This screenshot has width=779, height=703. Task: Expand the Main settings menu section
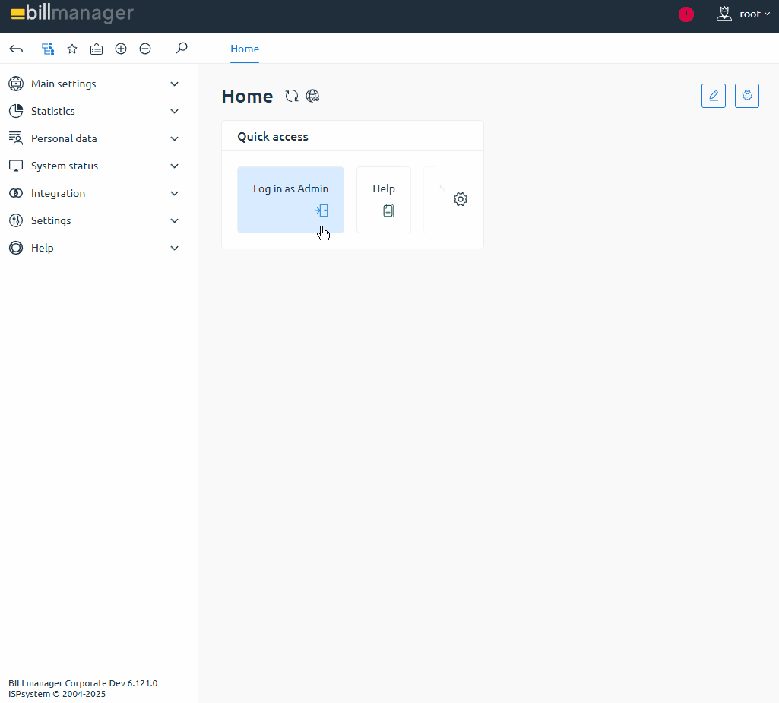(174, 84)
